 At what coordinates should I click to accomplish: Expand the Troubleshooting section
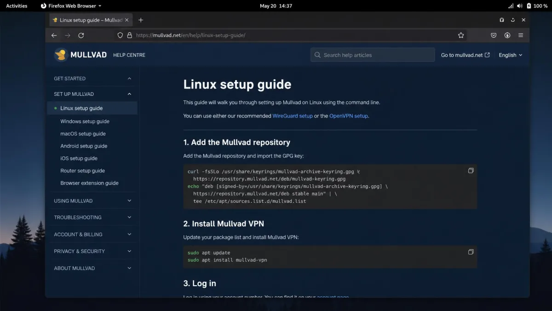(129, 217)
